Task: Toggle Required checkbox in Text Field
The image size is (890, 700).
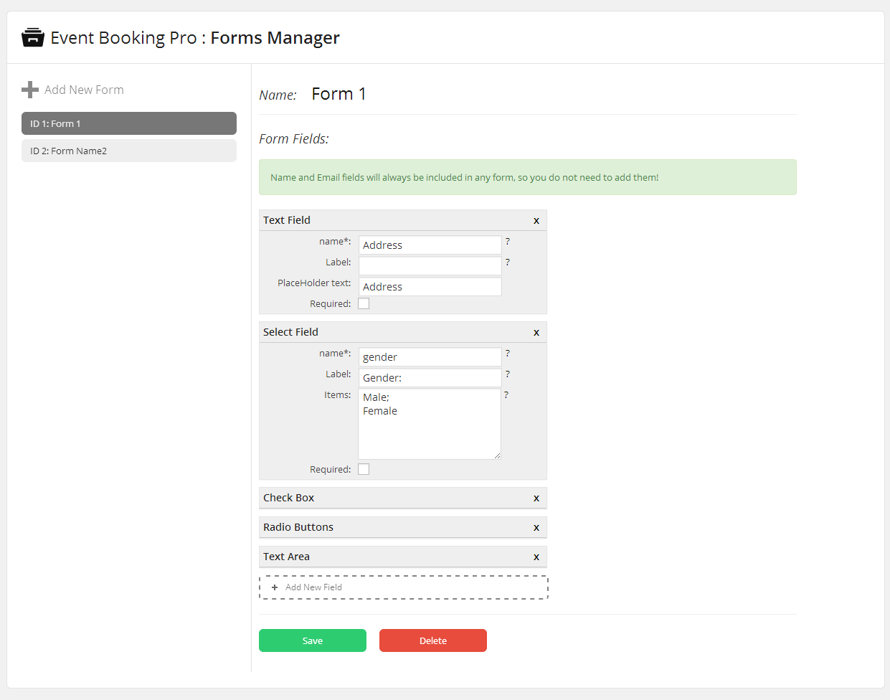Action: pos(364,303)
